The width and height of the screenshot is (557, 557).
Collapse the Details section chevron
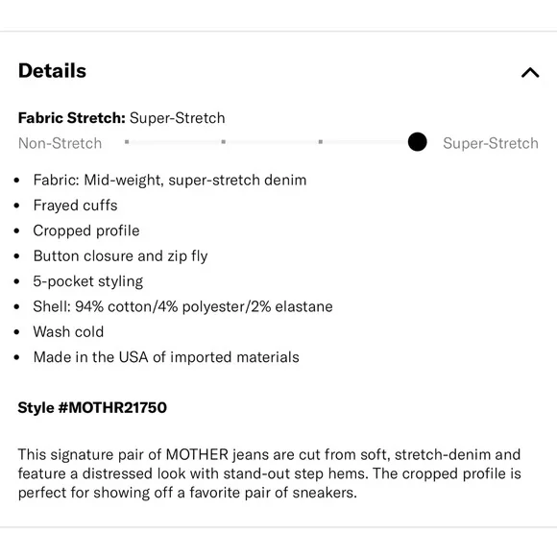point(530,72)
